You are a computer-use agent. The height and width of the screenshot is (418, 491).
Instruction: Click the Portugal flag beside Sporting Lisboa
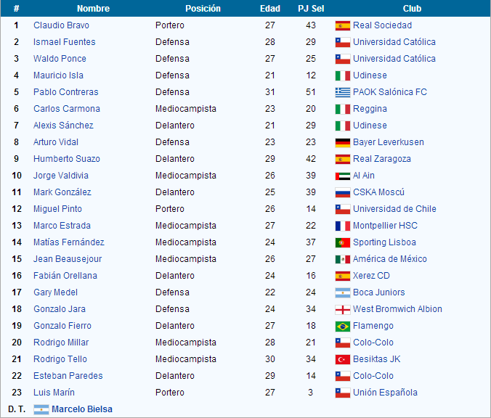pyautogui.click(x=343, y=242)
